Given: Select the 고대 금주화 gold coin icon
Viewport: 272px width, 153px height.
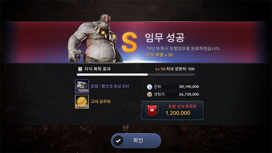Looking at the screenshot, I should [x=82, y=102].
